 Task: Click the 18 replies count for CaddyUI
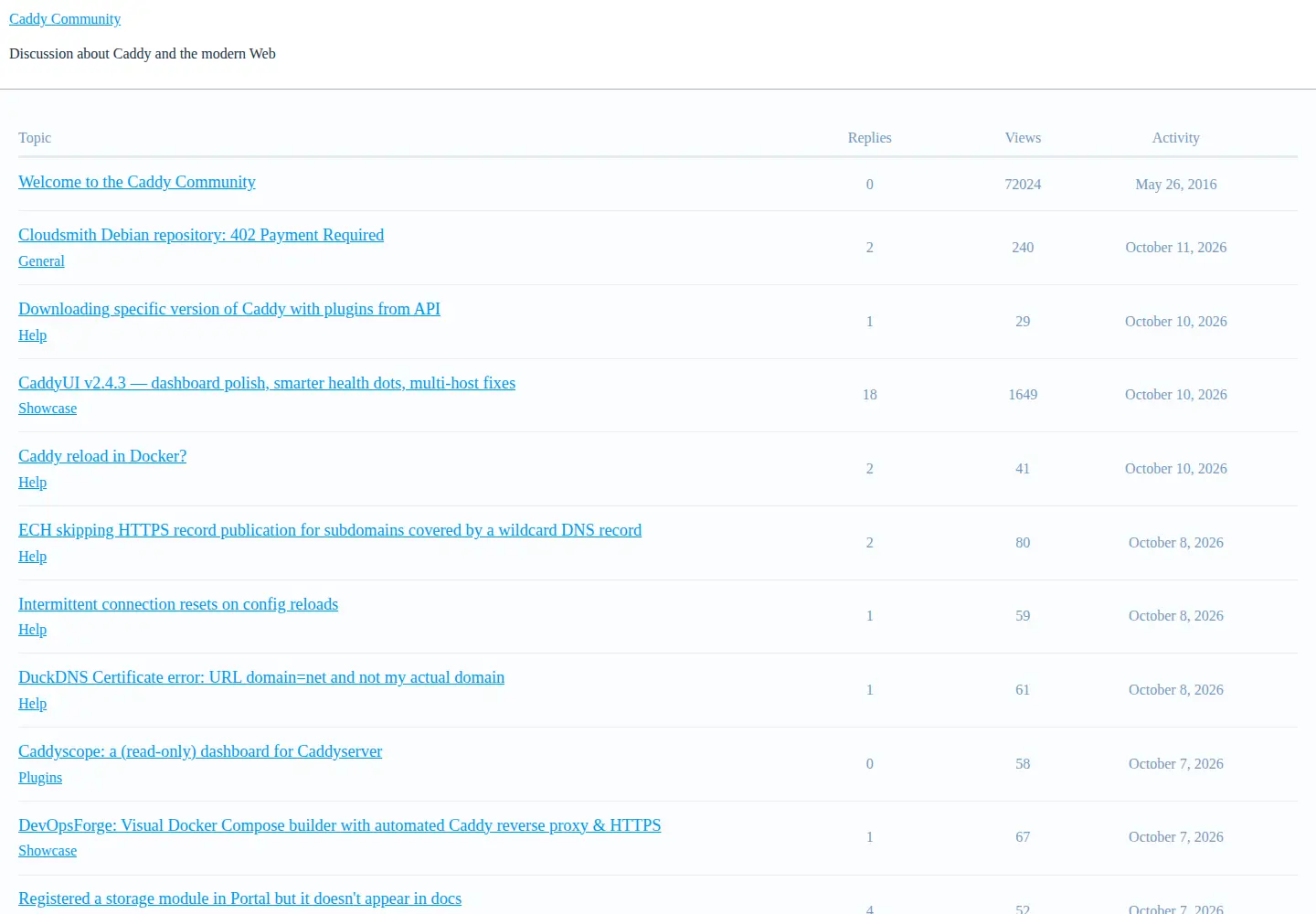tap(869, 395)
